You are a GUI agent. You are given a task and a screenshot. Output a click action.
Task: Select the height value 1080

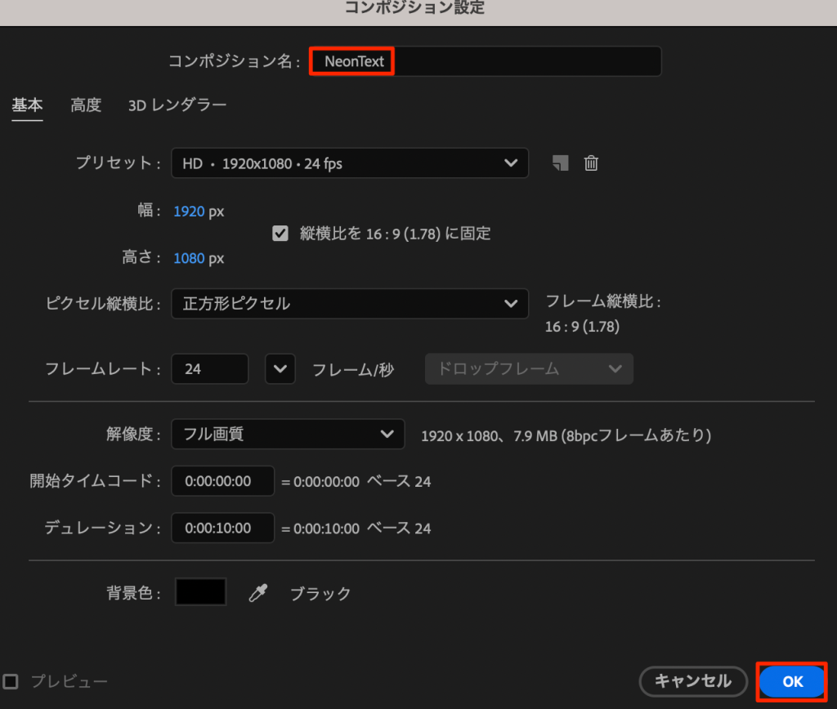[188, 258]
